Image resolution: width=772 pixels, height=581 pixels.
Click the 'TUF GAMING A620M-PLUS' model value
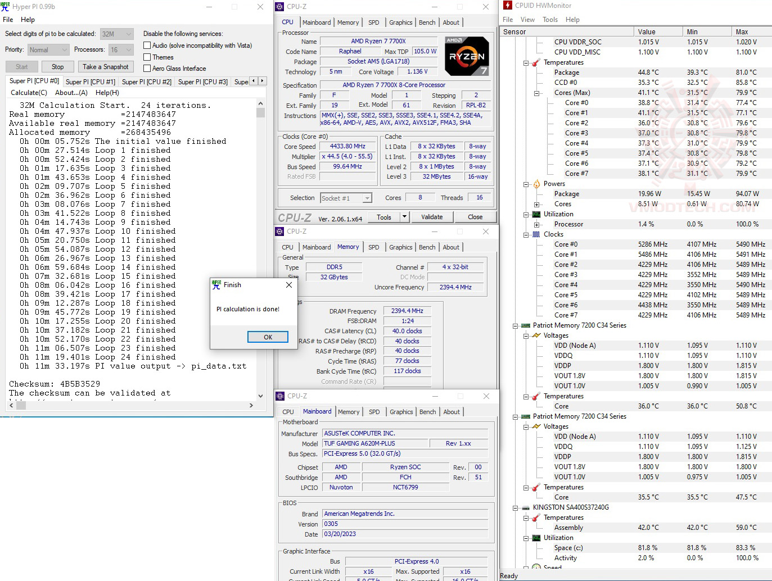(x=374, y=444)
